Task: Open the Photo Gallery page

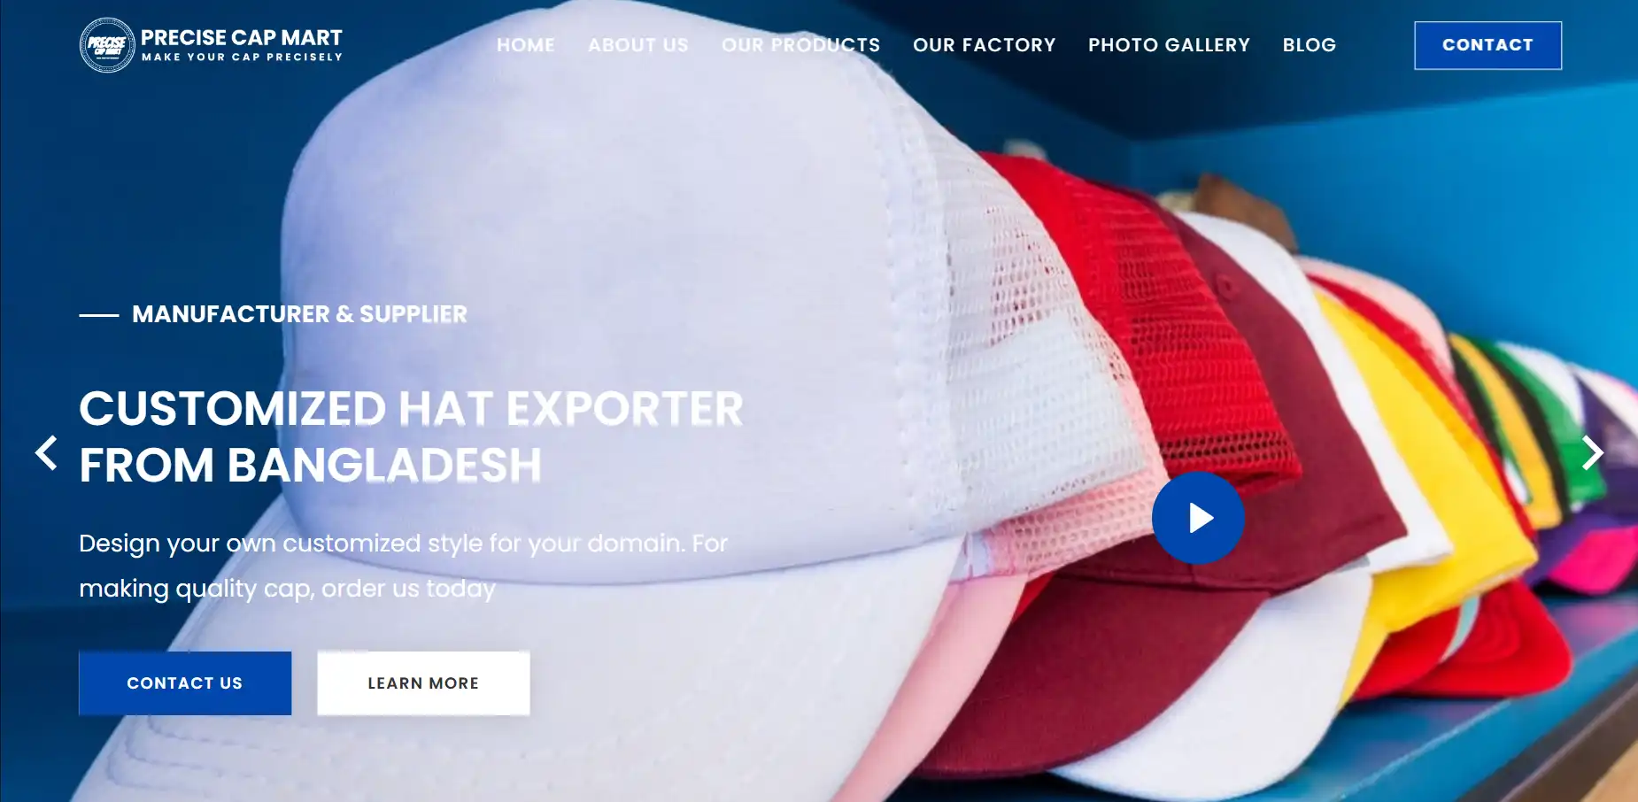Action: tap(1169, 45)
